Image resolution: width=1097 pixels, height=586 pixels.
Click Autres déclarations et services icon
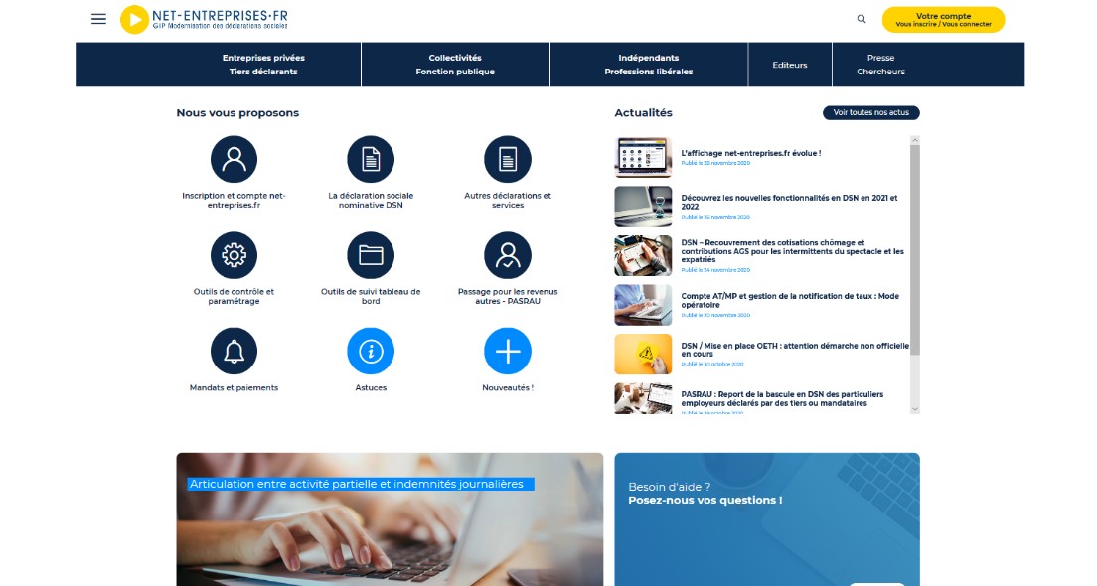[508, 160]
